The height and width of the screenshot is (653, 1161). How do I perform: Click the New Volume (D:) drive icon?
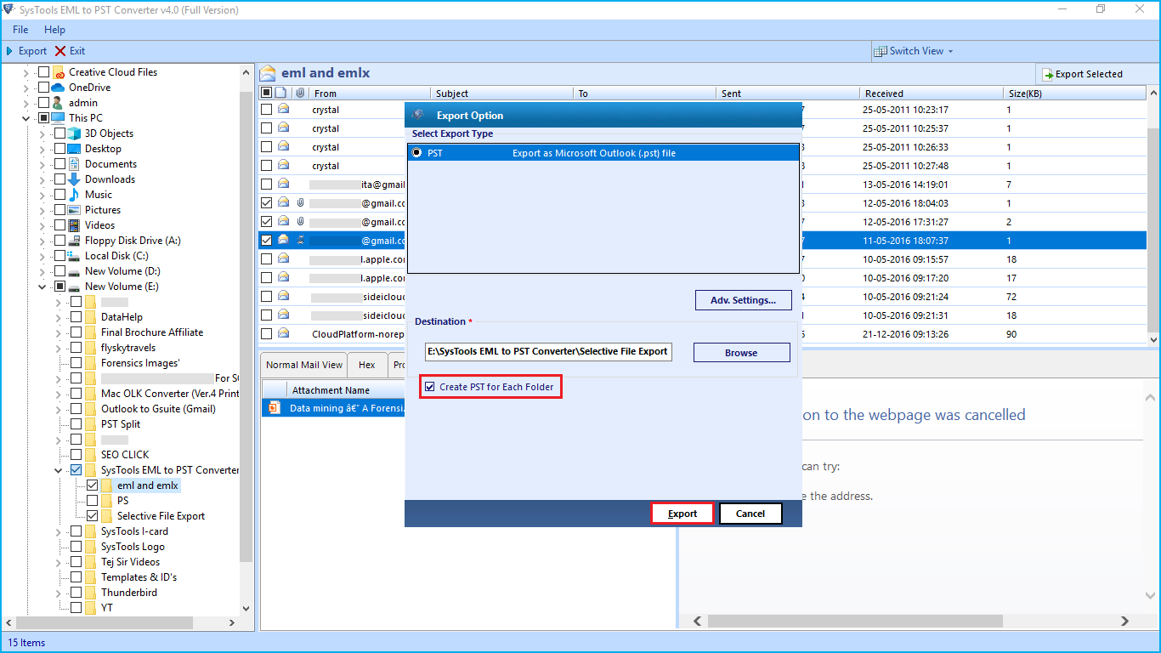tap(75, 271)
